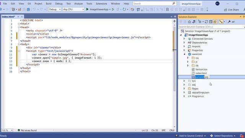Collapse the head element fold marker
Viewport: 245px width, 138px height.
coord(19,27)
